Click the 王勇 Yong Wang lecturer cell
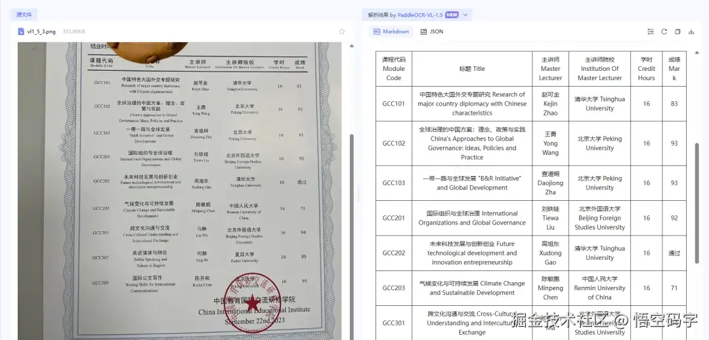Screen dimensions: 709x340 (x=550, y=143)
